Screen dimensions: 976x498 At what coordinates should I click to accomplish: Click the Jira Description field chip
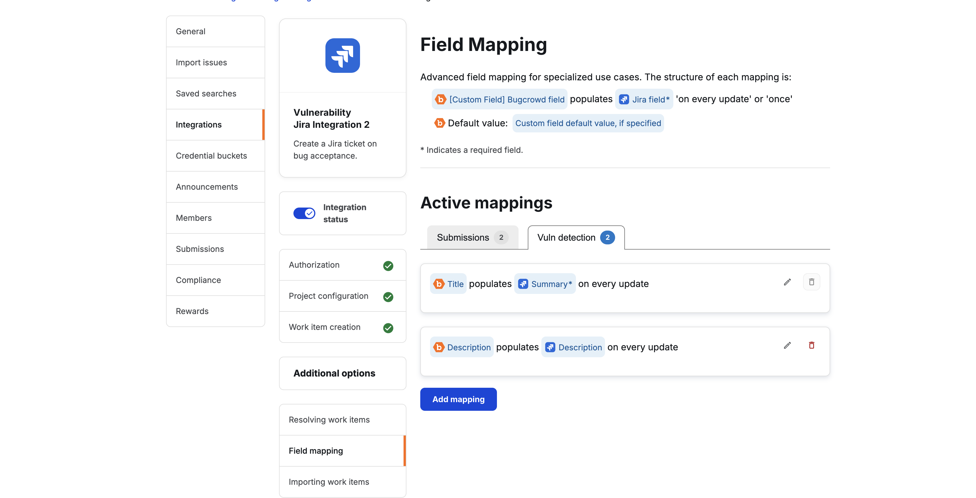click(x=573, y=347)
